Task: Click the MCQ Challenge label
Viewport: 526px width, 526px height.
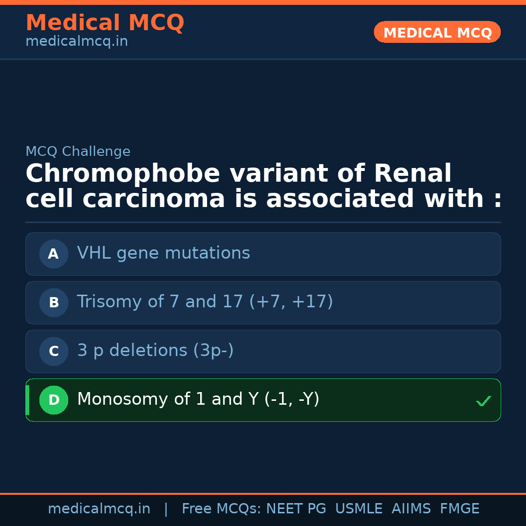Action: tap(78, 152)
